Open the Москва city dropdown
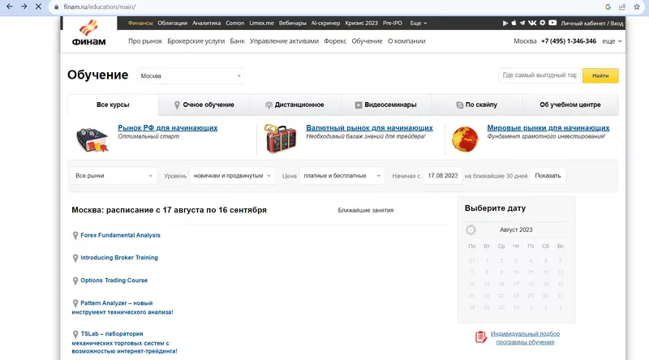The height and width of the screenshot is (360, 649). (191, 75)
